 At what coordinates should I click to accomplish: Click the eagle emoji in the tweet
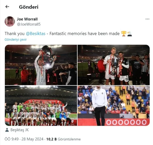tap(129, 34)
